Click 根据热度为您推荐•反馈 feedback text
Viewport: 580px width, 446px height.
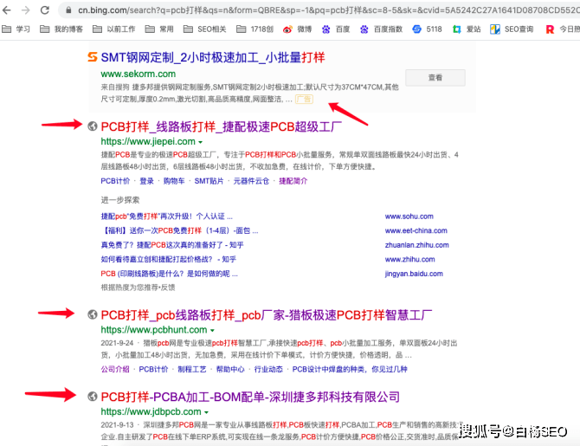click(138, 288)
